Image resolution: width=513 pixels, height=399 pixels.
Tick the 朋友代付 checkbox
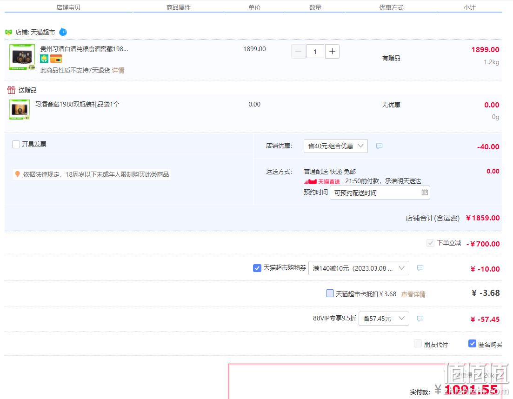(418, 344)
